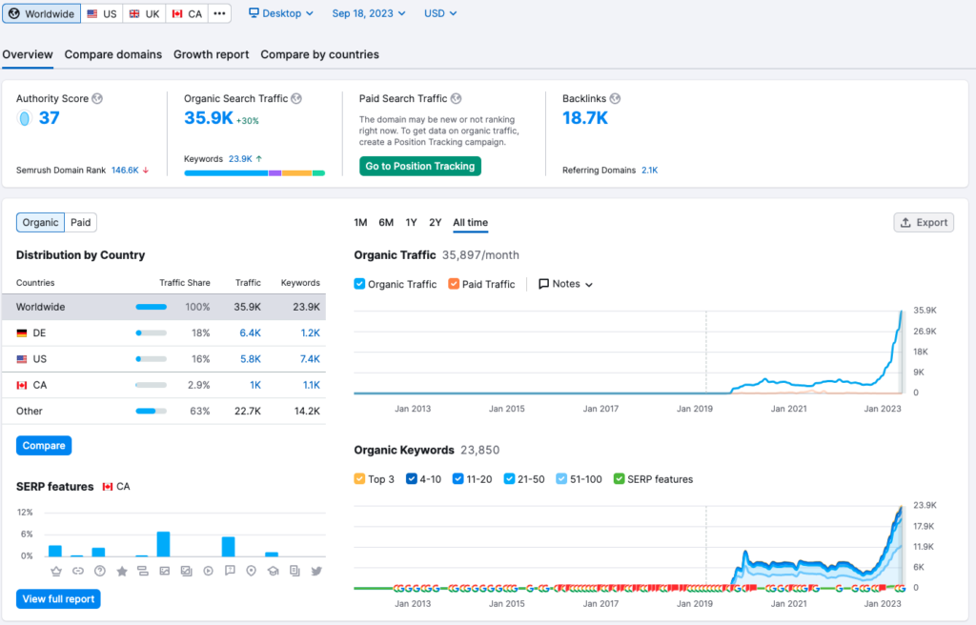Set chart range to 2Y
Screen dimensions: 976x625
[435, 222]
